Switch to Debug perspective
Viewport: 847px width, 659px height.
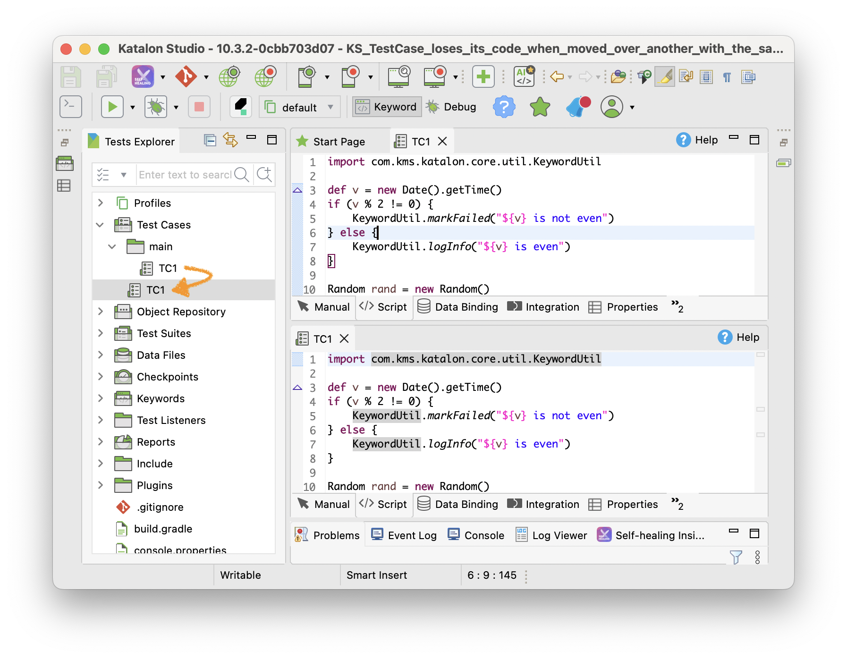(x=451, y=107)
